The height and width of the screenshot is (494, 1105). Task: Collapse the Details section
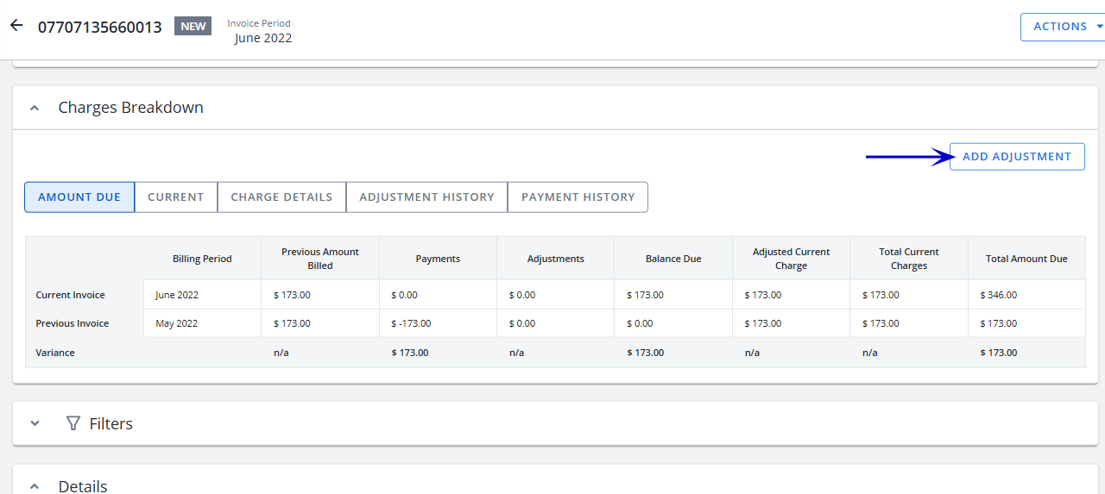(x=35, y=487)
